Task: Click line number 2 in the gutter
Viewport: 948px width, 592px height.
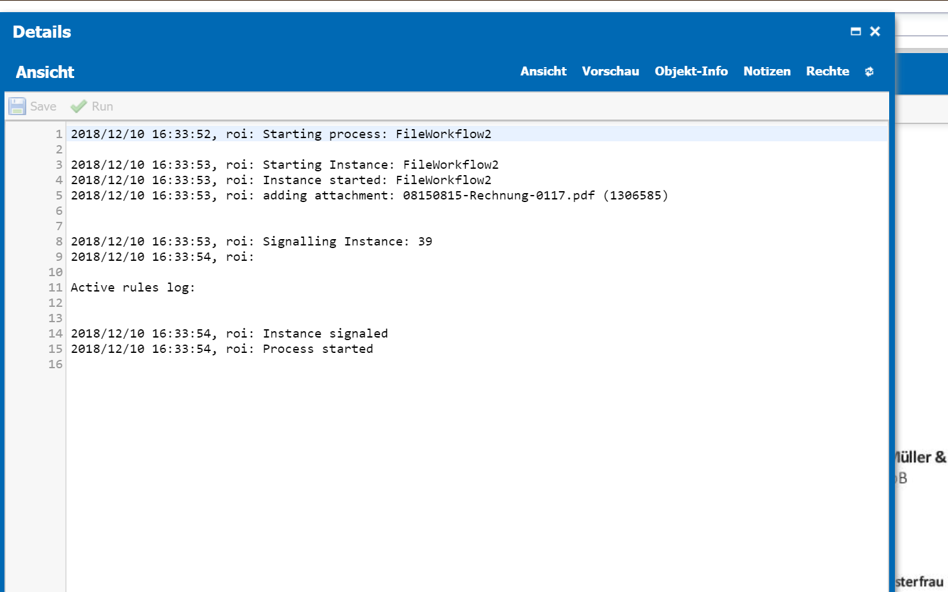Action: [x=59, y=149]
